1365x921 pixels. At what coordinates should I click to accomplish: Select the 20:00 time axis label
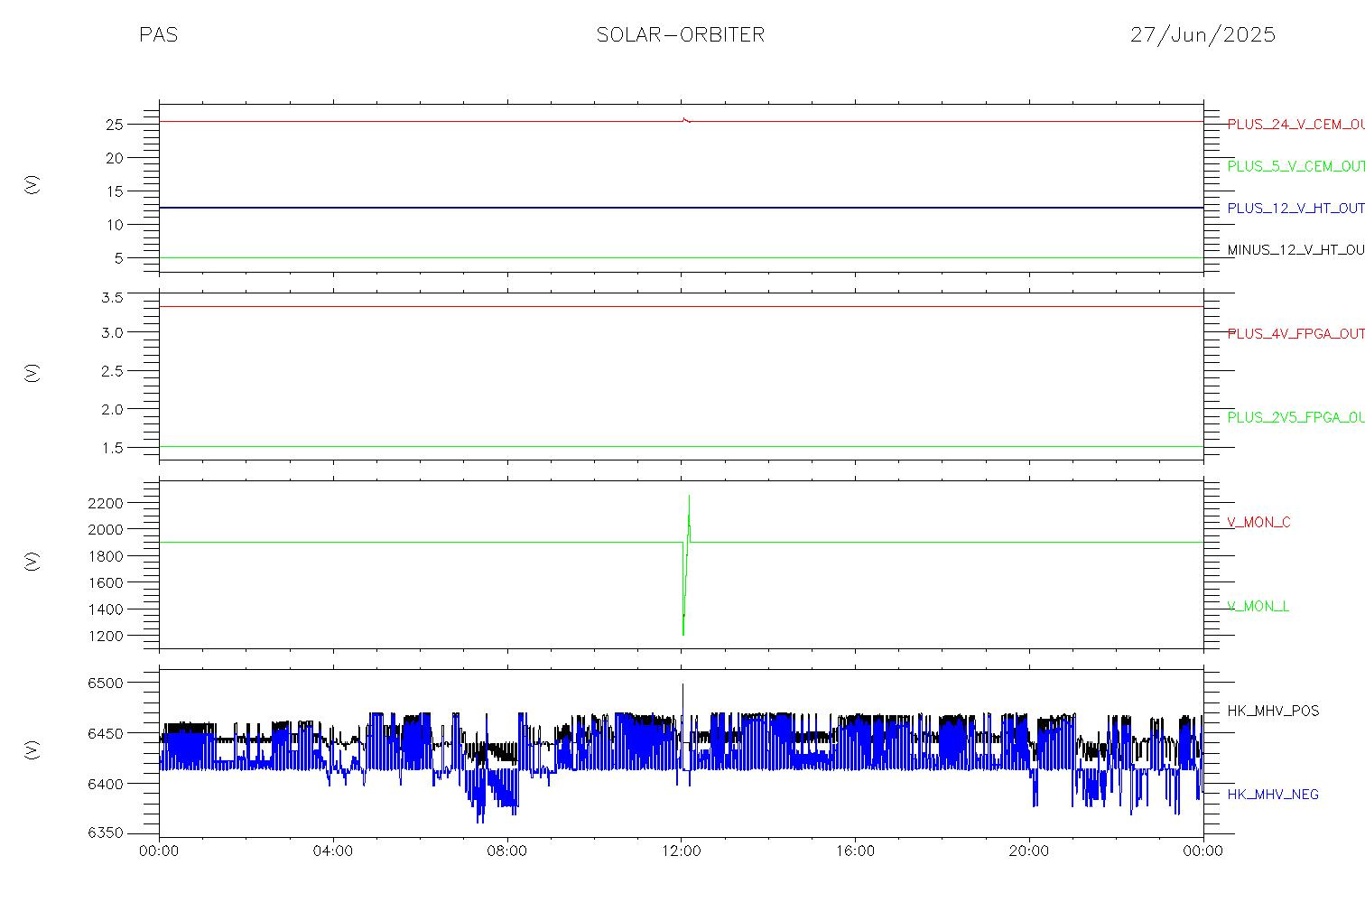point(1029,851)
